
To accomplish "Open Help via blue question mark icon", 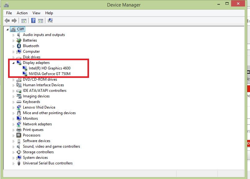I will pos(33,21).
